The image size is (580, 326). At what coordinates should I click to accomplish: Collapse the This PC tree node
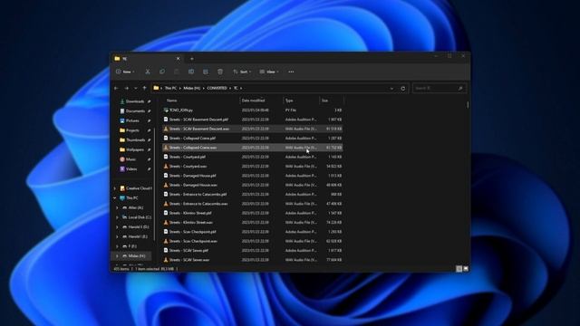[x=115, y=198]
